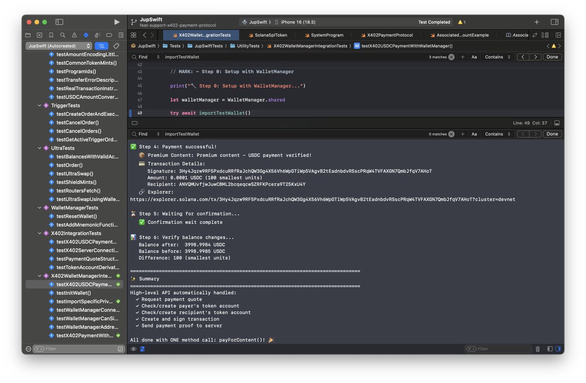Open the editor Find mode dropdown
This screenshot has width=586, height=383.
tap(146, 57)
